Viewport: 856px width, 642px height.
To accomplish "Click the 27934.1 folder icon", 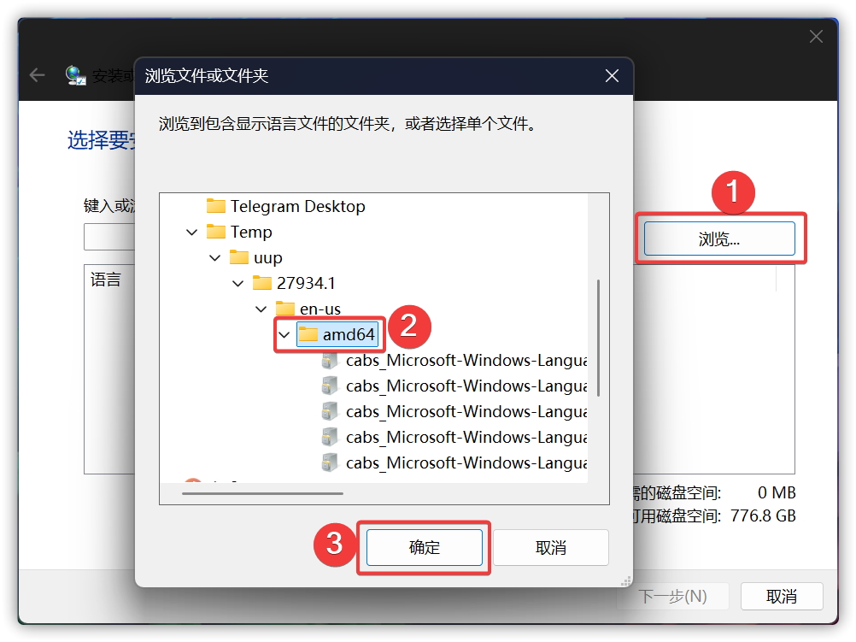I will (261, 283).
